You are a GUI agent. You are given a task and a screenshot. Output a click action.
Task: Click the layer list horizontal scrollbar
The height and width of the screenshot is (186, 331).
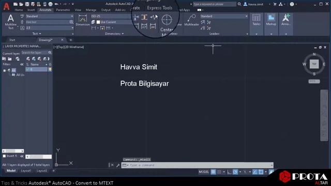(38, 157)
